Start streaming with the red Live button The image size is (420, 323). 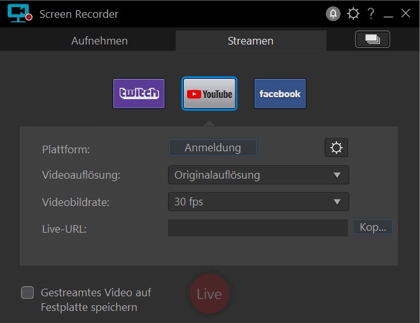click(x=209, y=294)
